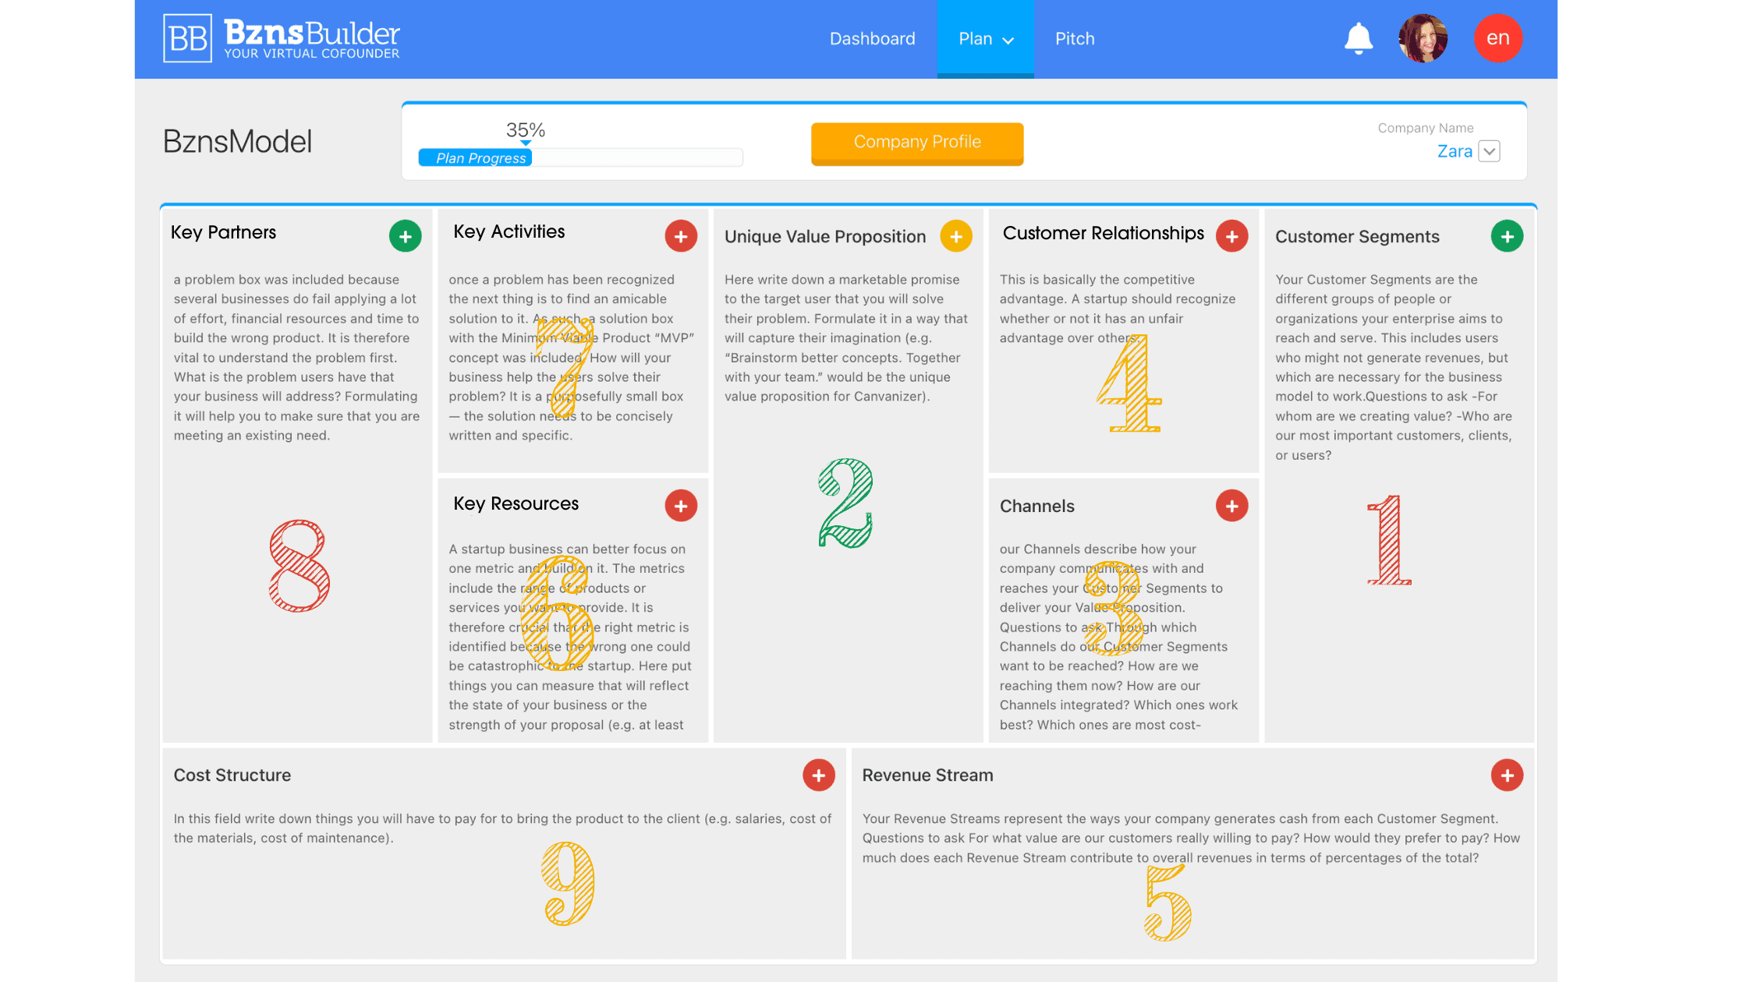Viewport: 1747px width, 982px height.
Task: Click the add icon on Revenue Stream
Action: 1508,773
